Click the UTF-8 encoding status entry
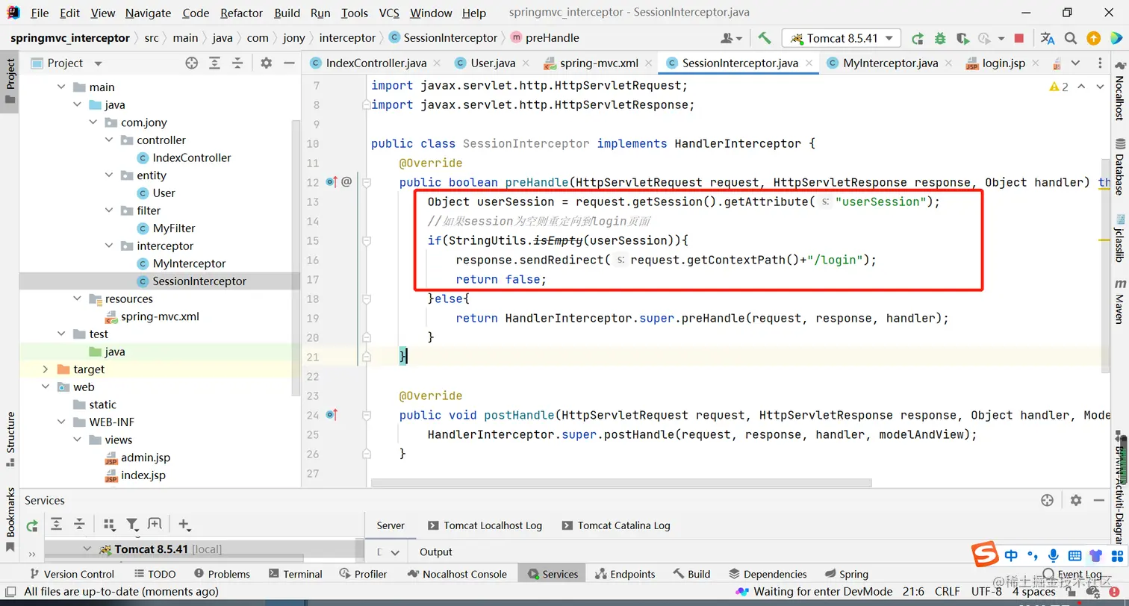Image resolution: width=1129 pixels, height=606 pixels. click(987, 592)
